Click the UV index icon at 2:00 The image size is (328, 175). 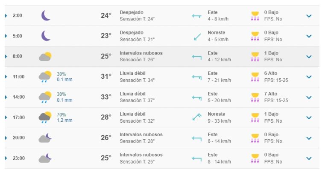[x=255, y=16]
